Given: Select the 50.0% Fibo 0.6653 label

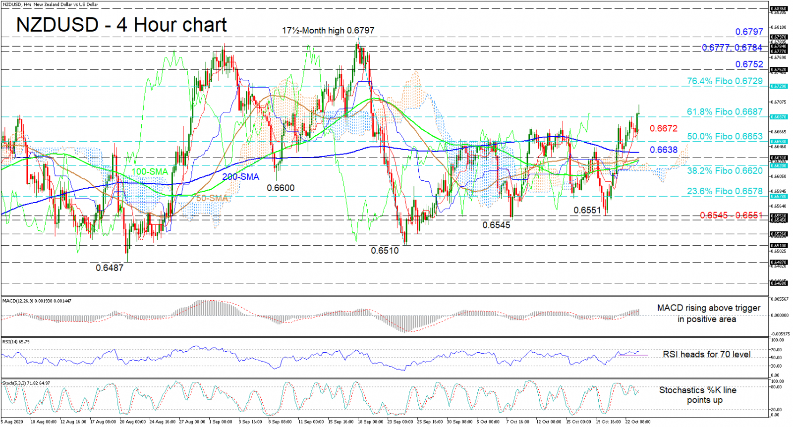Looking at the screenshot, I should coord(725,136).
